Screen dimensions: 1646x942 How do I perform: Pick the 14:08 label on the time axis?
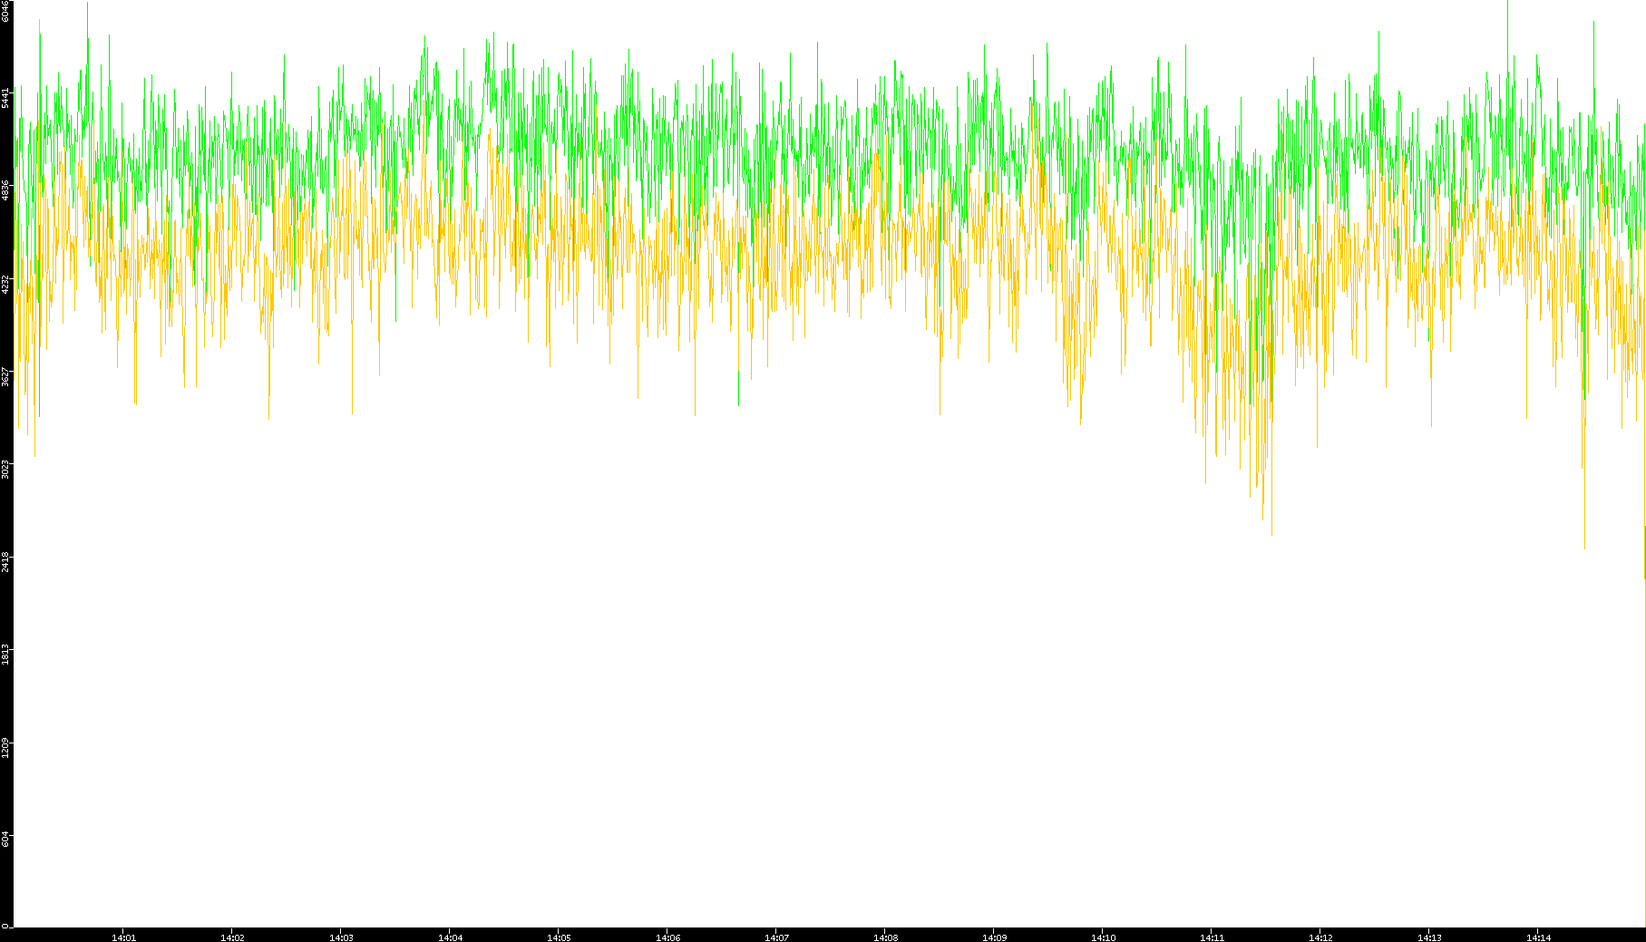(x=885, y=937)
